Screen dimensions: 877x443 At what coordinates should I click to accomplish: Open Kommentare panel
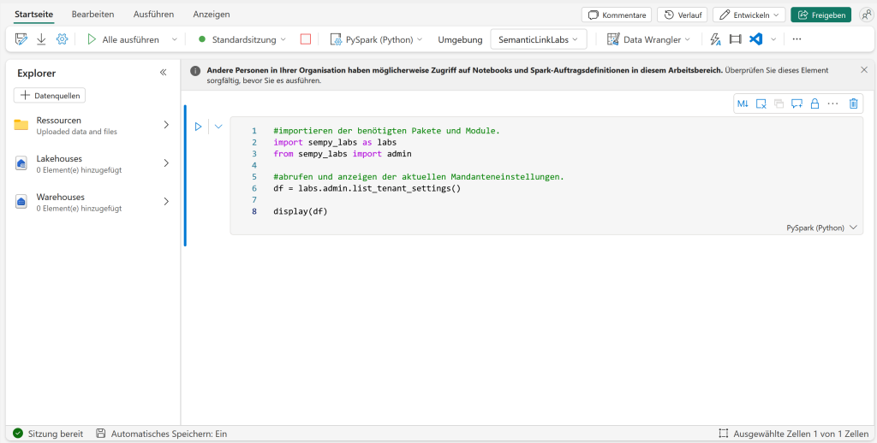pyautogui.click(x=617, y=15)
